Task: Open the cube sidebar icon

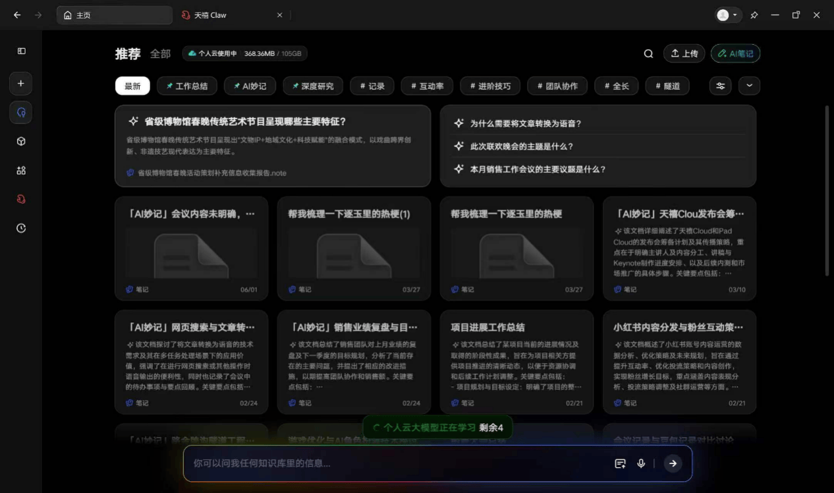Action: [x=21, y=141]
